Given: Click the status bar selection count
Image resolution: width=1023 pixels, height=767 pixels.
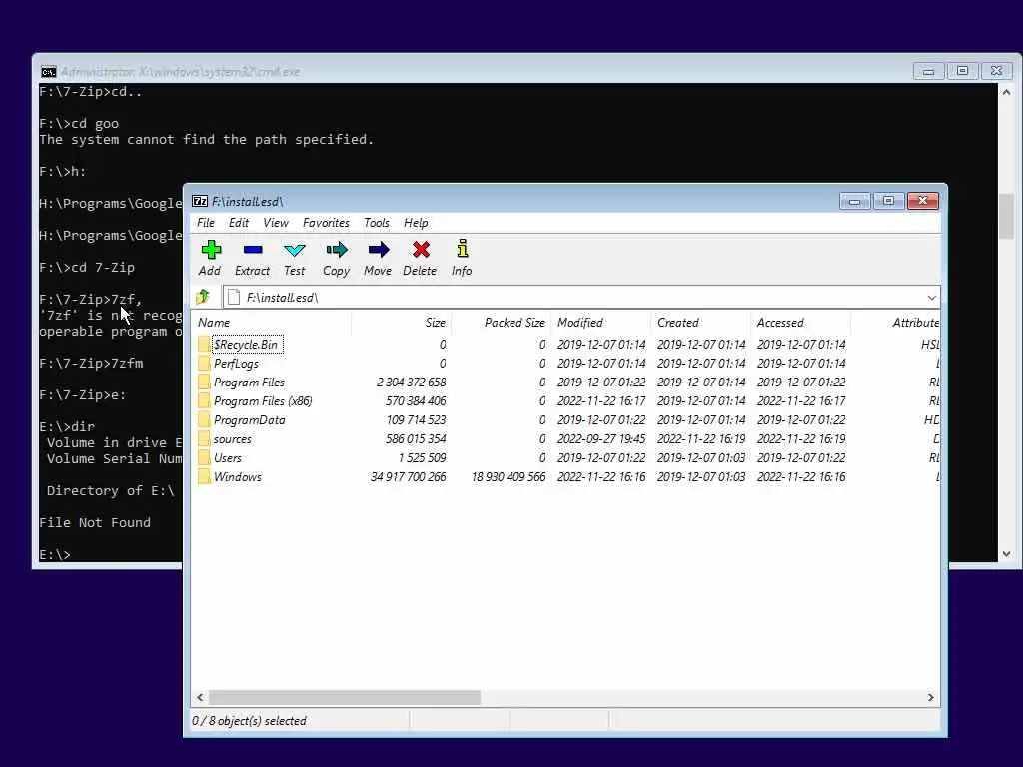Looking at the screenshot, I should click(x=249, y=721).
